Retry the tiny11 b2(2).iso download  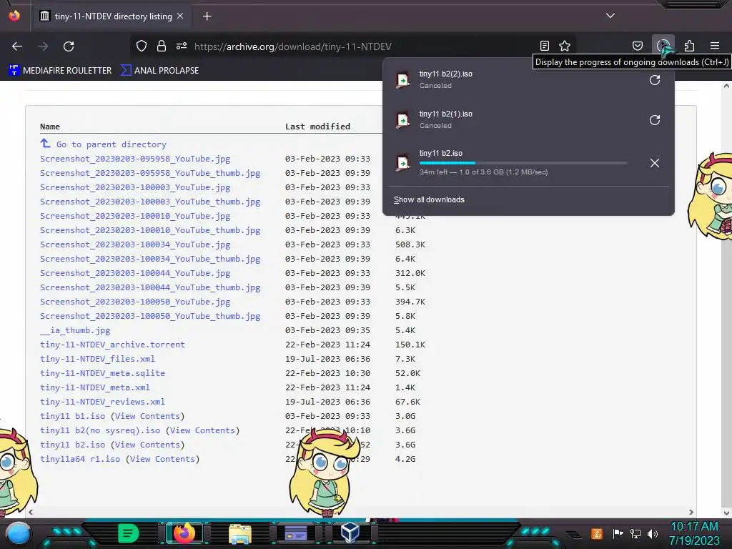[655, 80]
